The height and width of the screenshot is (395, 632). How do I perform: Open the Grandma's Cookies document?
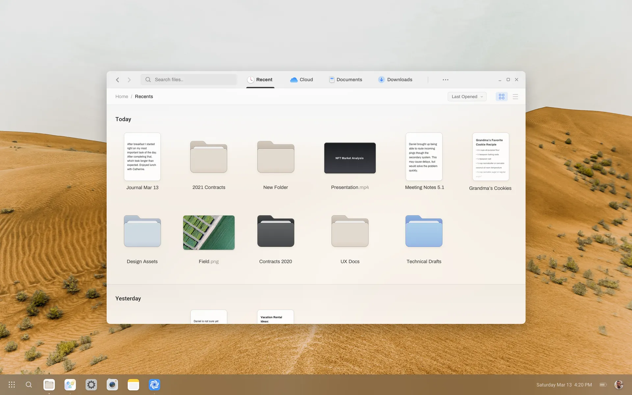click(x=490, y=157)
